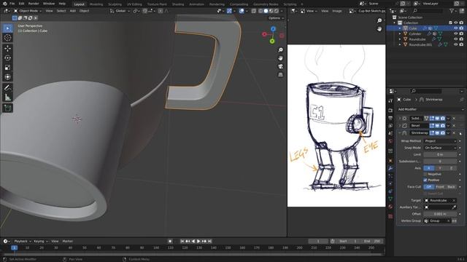Select the Cursor tool in the 3D viewport toolbar
The image size is (467, 262).
pos(8,38)
